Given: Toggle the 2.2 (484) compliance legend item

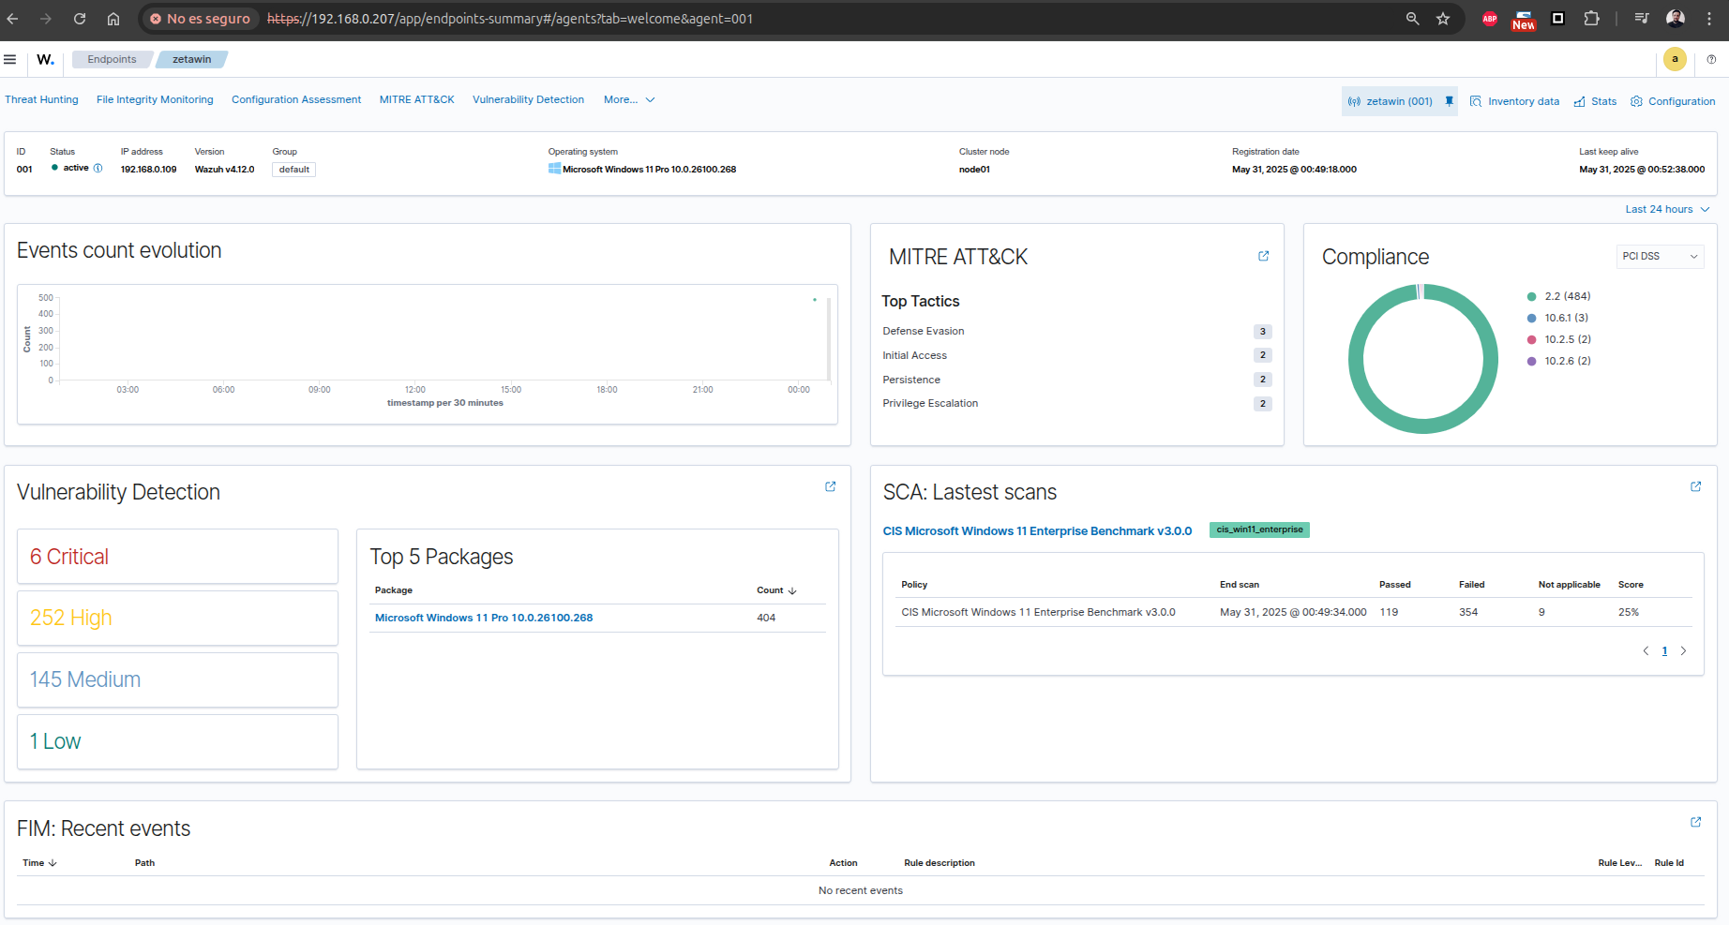Looking at the screenshot, I should coord(1567,296).
